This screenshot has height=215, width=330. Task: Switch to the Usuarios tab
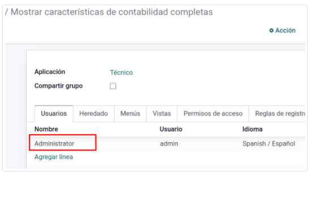point(54,113)
